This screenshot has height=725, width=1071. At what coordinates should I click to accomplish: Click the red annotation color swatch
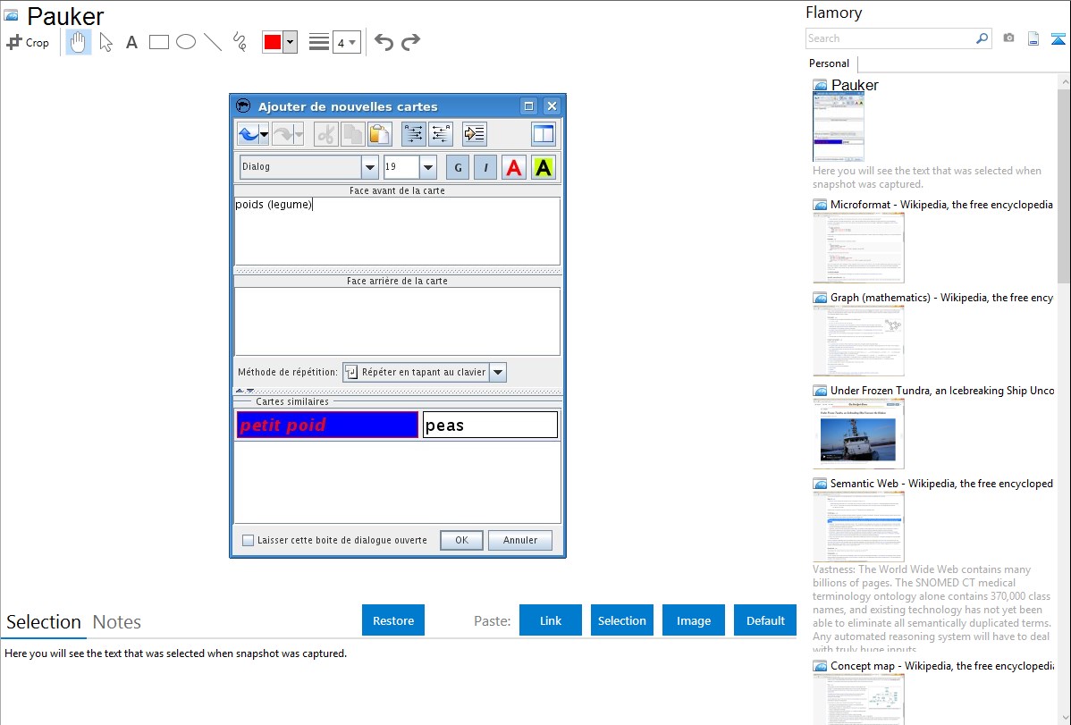(x=273, y=42)
